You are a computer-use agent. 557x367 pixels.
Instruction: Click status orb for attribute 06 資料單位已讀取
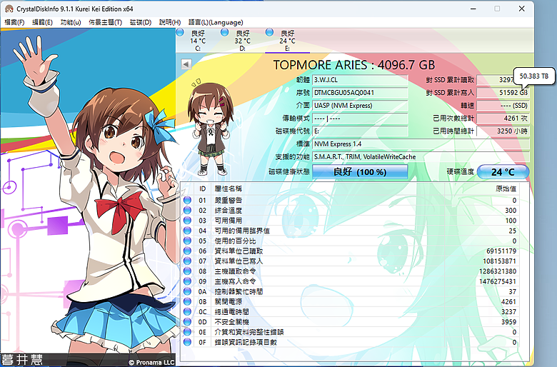coord(187,251)
